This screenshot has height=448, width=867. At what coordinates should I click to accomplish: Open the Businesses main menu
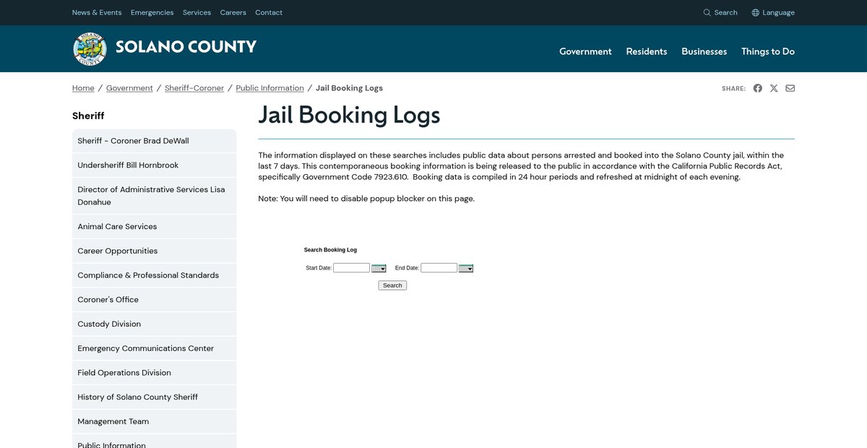point(704,51)
